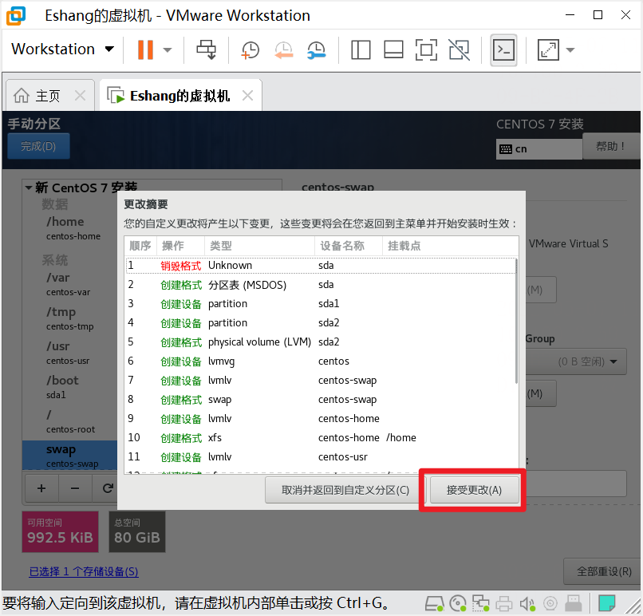
Task: Click the stretch guest display icon
Action: pyautogui.click(x=548, y=50)
